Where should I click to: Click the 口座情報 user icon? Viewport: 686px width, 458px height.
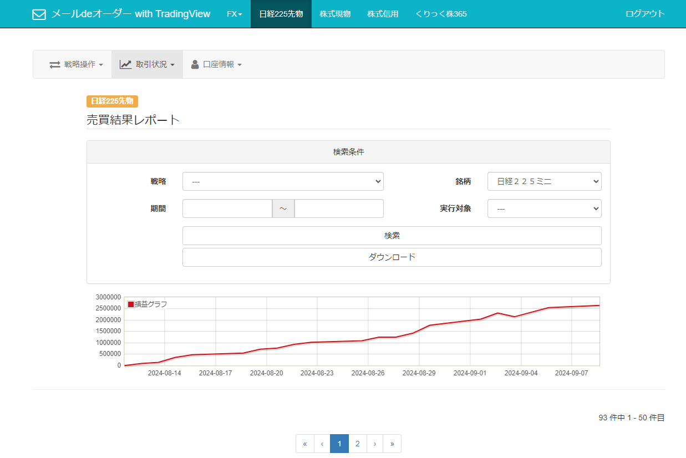(x=195, y=64)
